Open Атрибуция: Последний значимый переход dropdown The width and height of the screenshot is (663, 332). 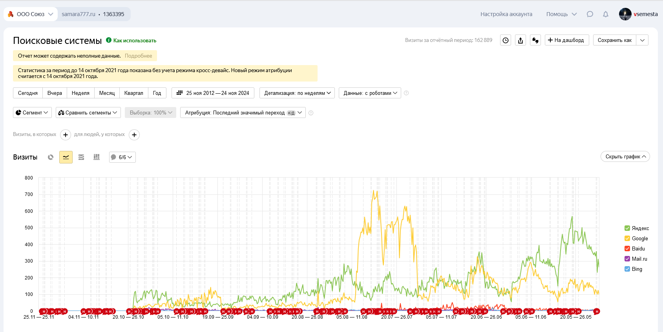[243, 112]
